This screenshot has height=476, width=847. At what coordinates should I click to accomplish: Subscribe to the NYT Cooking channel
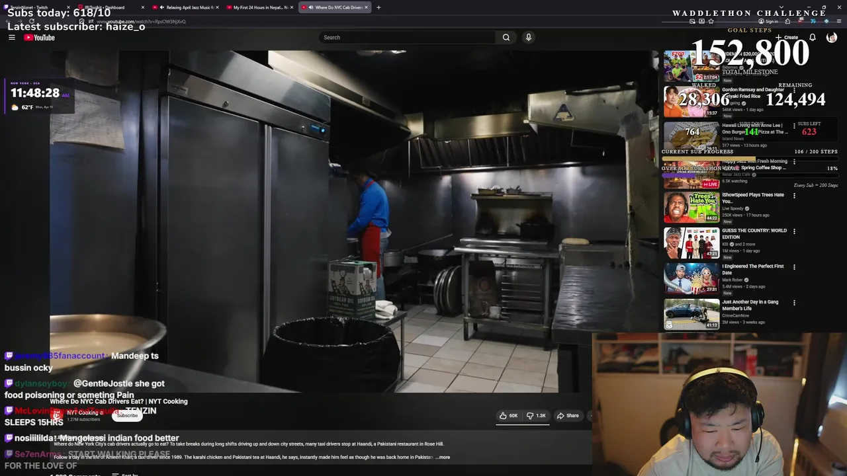[128, 415]
